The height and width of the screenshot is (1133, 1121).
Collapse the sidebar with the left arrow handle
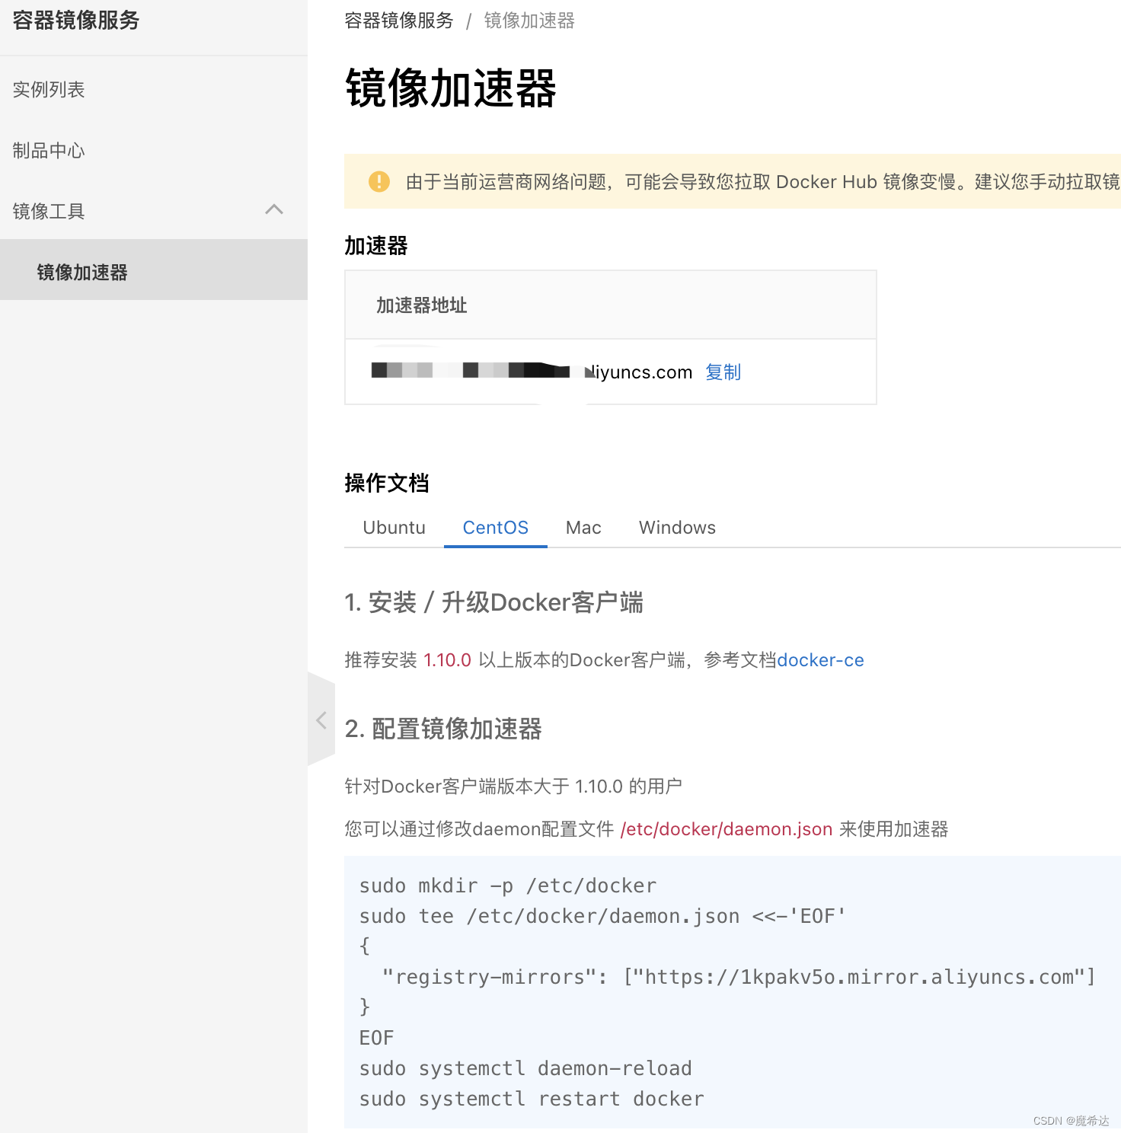point(321,720)
